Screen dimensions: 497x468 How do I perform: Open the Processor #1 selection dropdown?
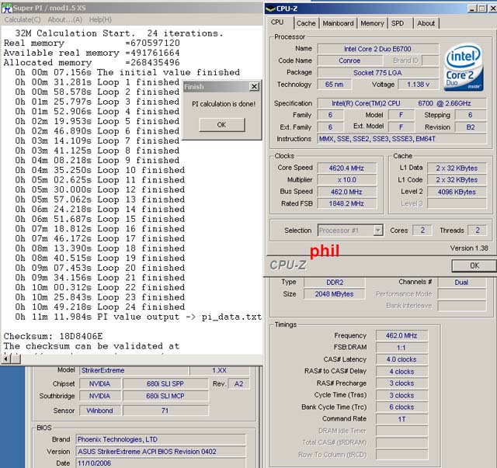pos(378,231)
